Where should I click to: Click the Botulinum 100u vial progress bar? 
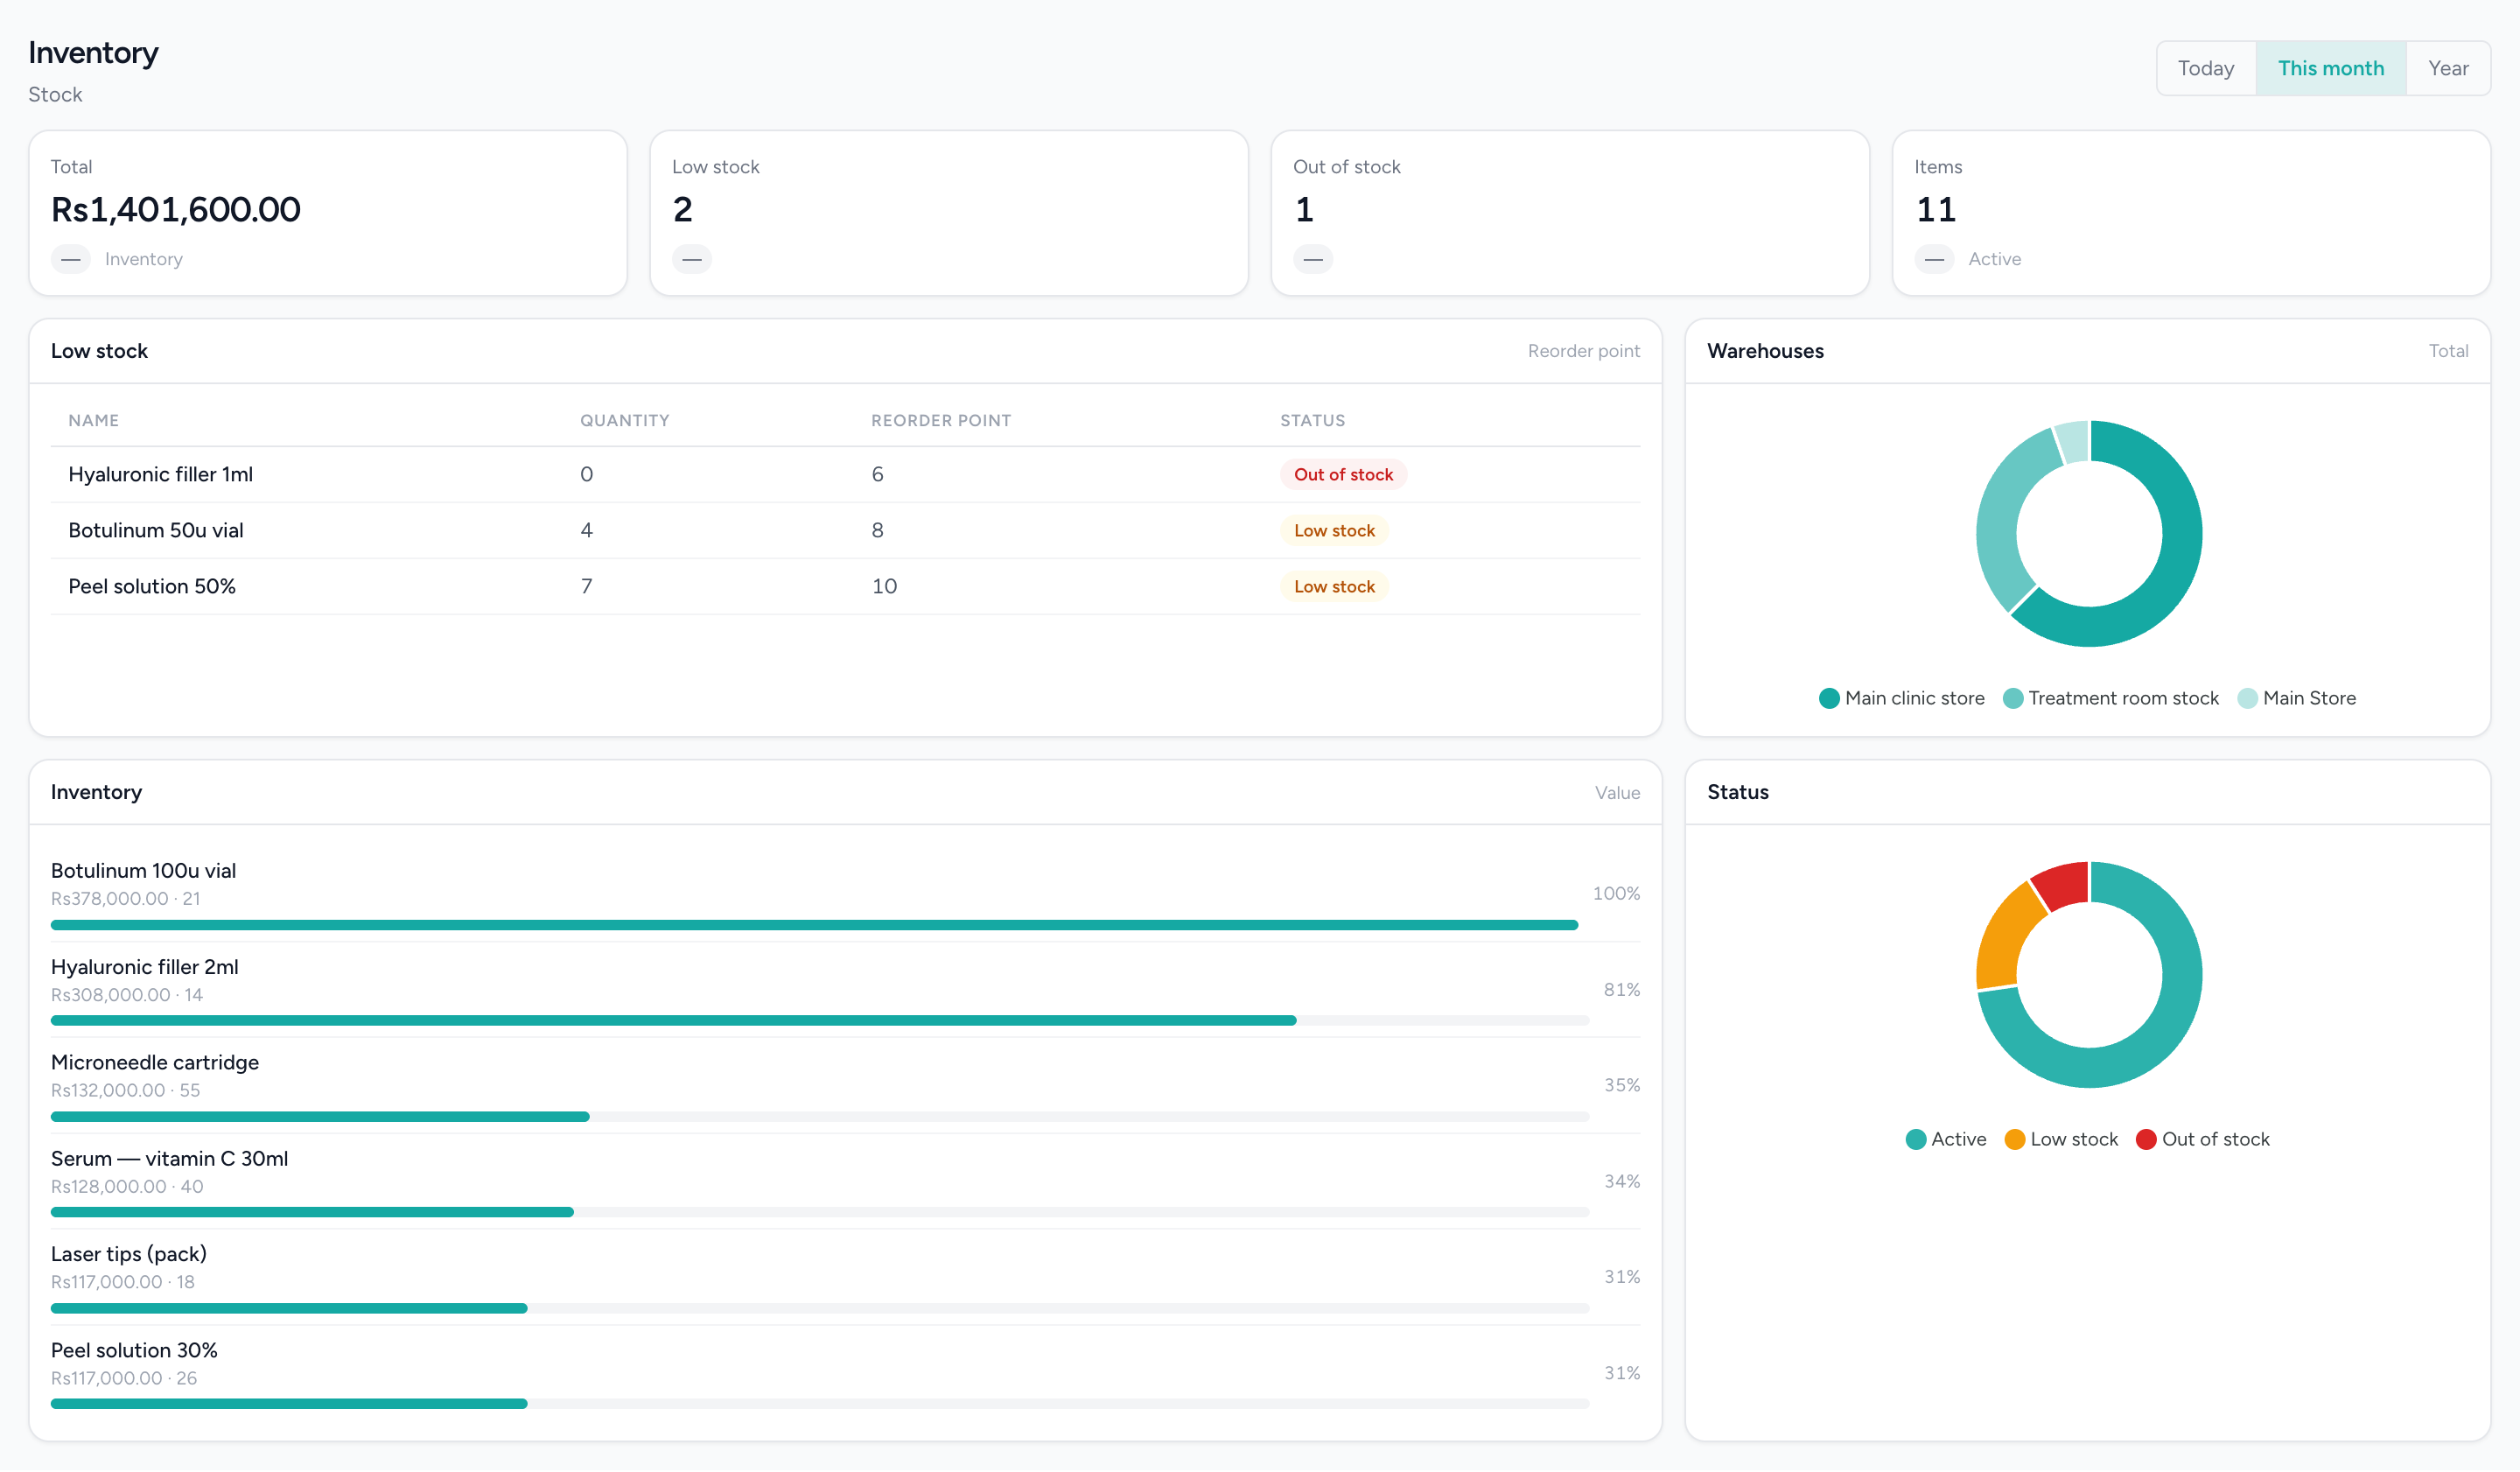point(814,925)
